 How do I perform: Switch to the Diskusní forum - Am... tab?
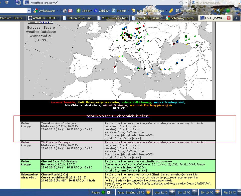(78, 18)
